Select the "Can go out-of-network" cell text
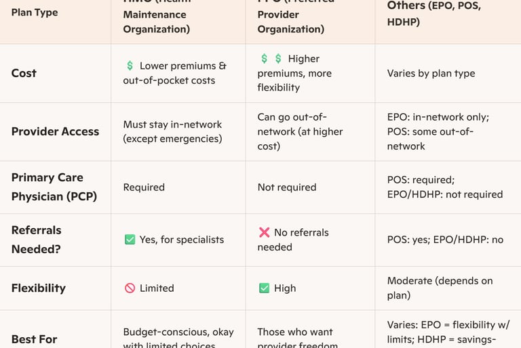 [x=300, y=131]
